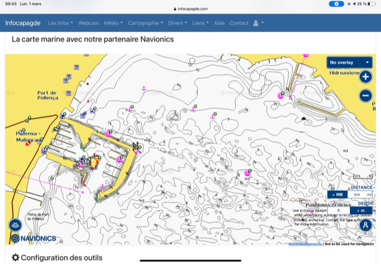Open the user account icon menu
381x264 pixels.
coord(258,23)
